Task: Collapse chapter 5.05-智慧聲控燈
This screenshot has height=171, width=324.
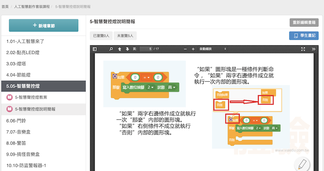Action: point(44,86)
